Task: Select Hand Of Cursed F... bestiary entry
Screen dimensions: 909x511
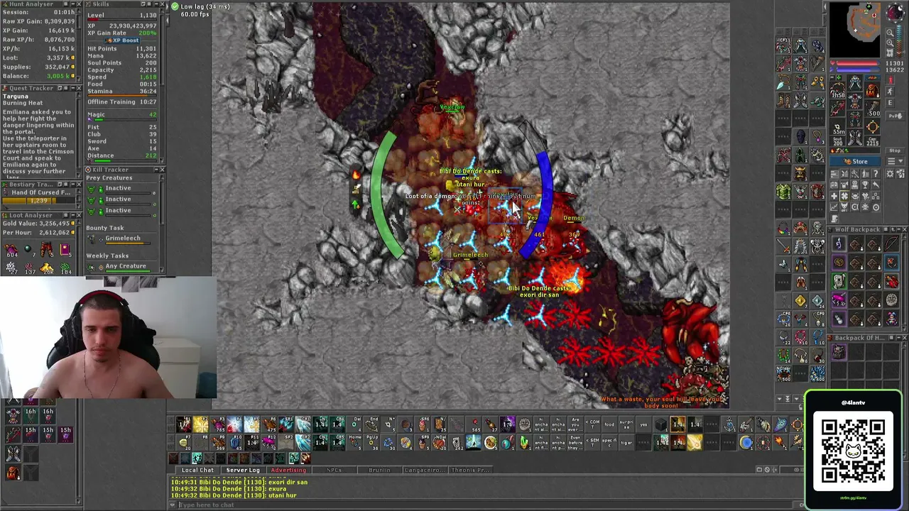Action: (41, 192)
